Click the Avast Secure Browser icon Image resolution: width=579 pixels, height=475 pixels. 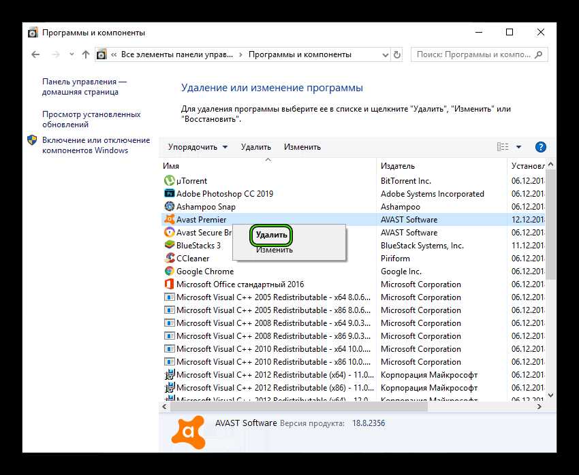pyautogui.click(x=169, y=232)
